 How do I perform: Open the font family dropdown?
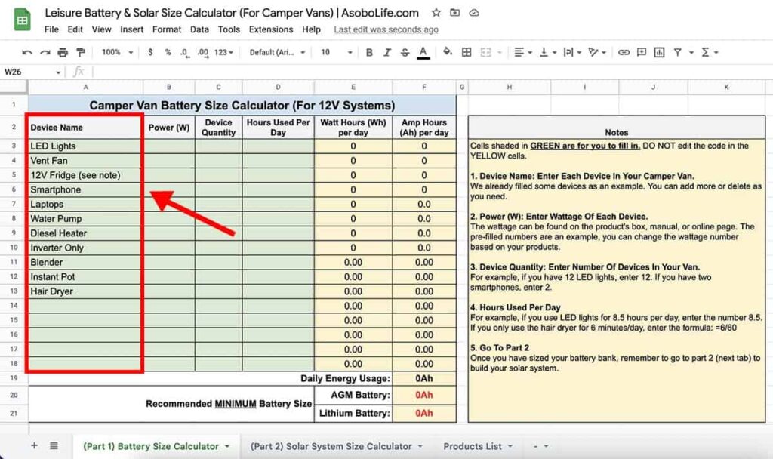277,52
